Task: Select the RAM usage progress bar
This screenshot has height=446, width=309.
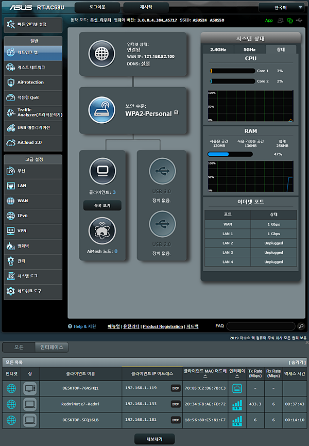Action: click(230, 154)
